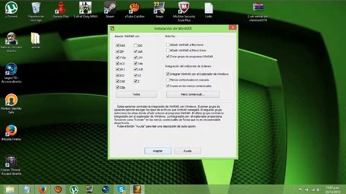Uncheck the JAR file association
Screen dimensions: 346x194
tap(135, 52)
